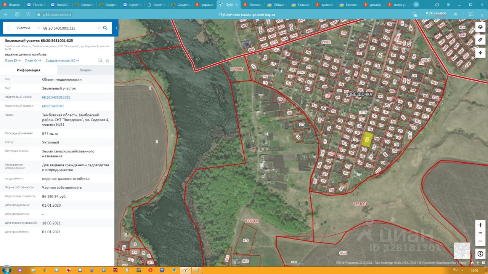Open the 2K отзывов reviews button
The image size is (488, 274).
[x=436, y=13]
